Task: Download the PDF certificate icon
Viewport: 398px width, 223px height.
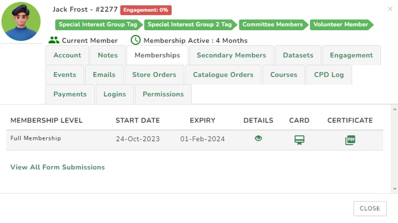Action: coord(350,139)
